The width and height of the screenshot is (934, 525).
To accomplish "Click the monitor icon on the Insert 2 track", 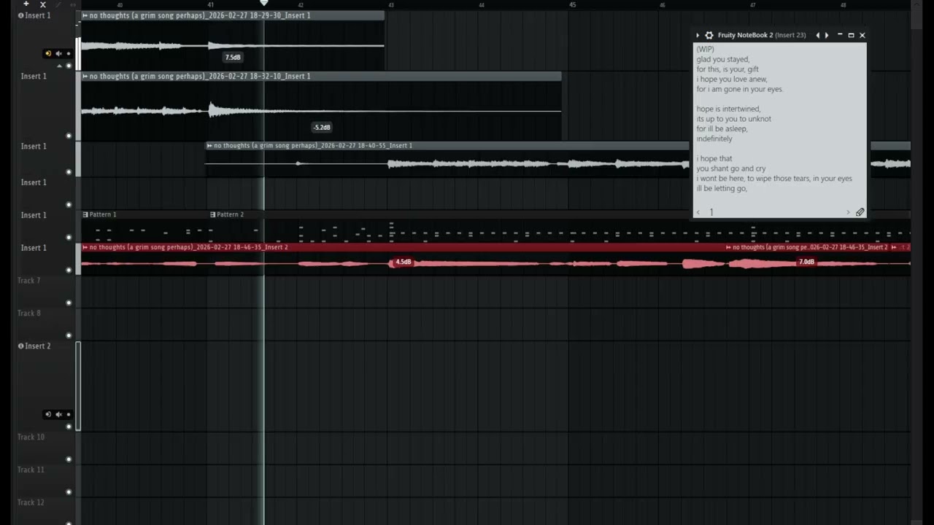I will pos(48,414).
